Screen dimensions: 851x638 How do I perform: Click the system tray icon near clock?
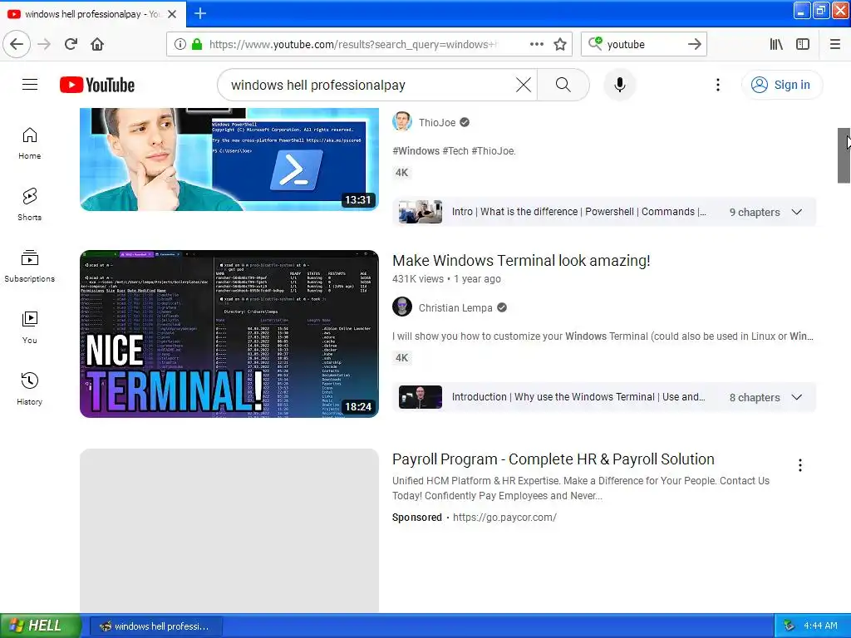pos(790,626)
